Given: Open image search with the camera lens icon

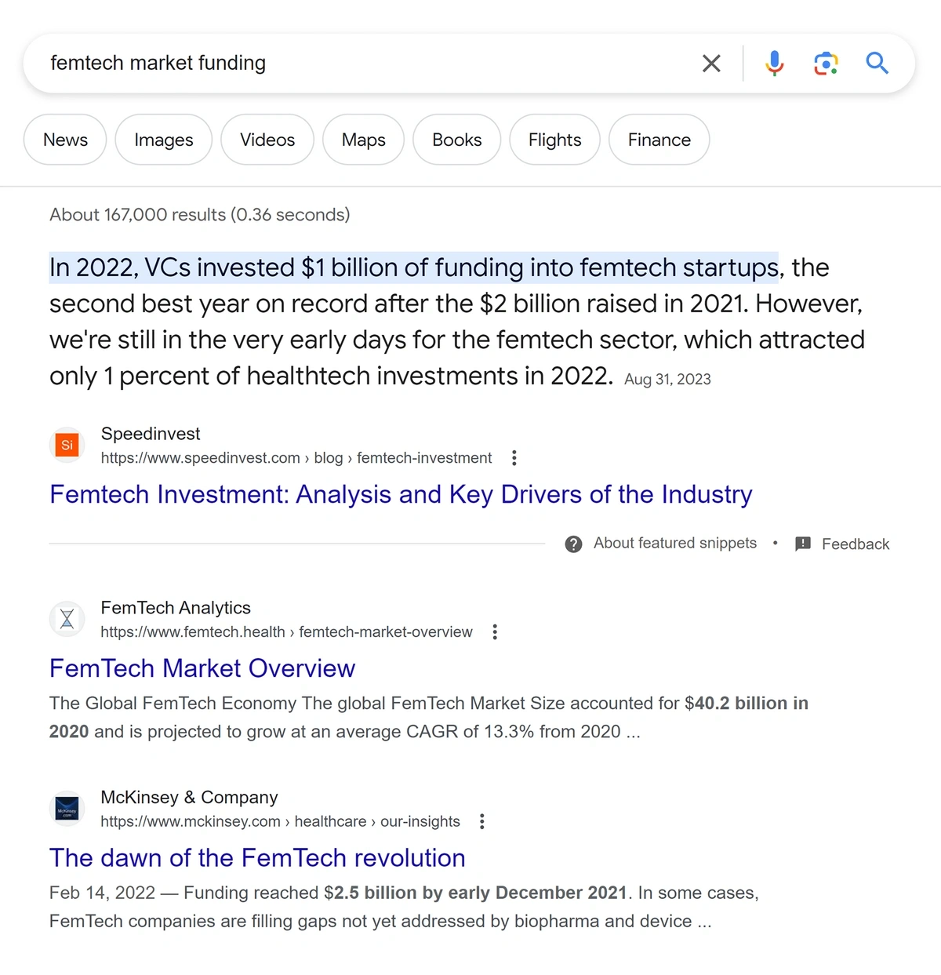Looking at the screenshot, I should tap(826, 64).
